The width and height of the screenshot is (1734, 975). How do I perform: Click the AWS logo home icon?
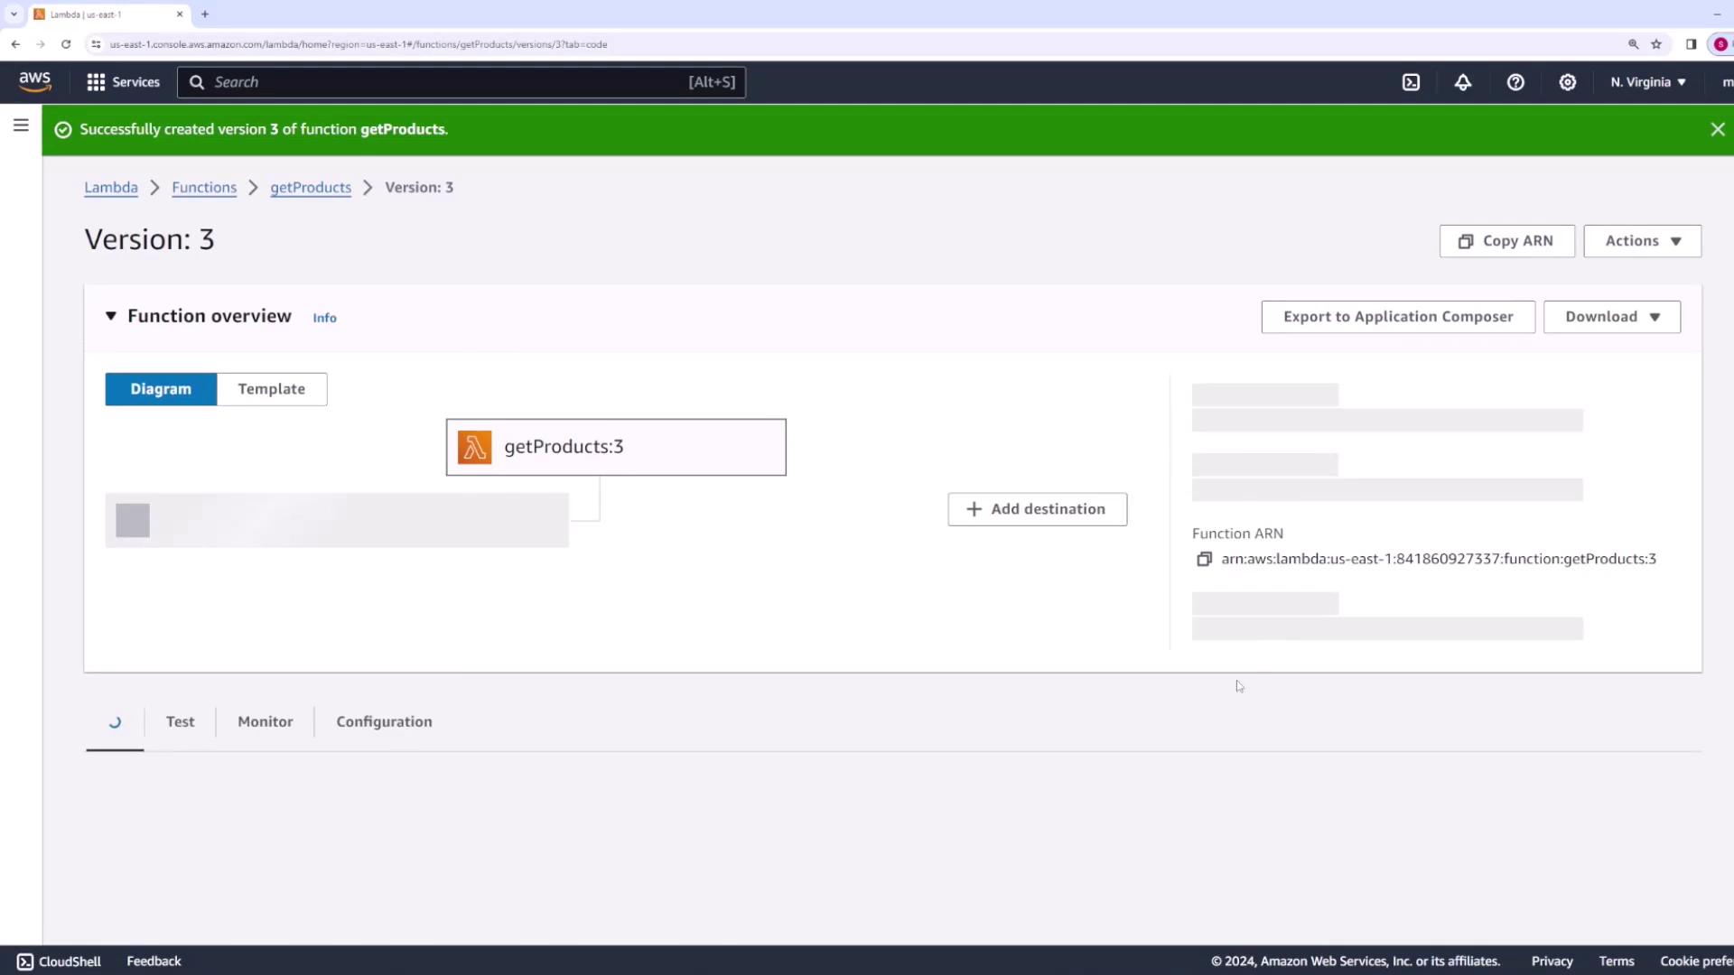click(35, 81)
